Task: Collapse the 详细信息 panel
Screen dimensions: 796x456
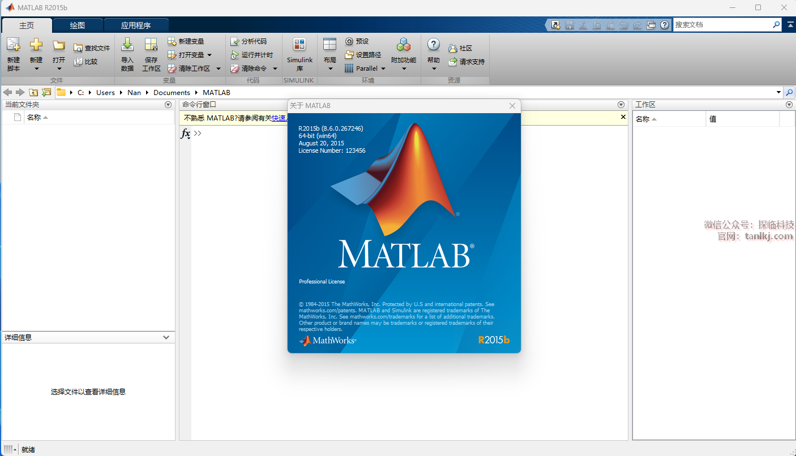Action: [x=166, y=337]
